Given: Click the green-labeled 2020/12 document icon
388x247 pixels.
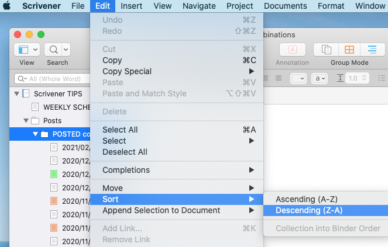Looking at the screenshot, I should pyautogui.click(x=54, y=174).
